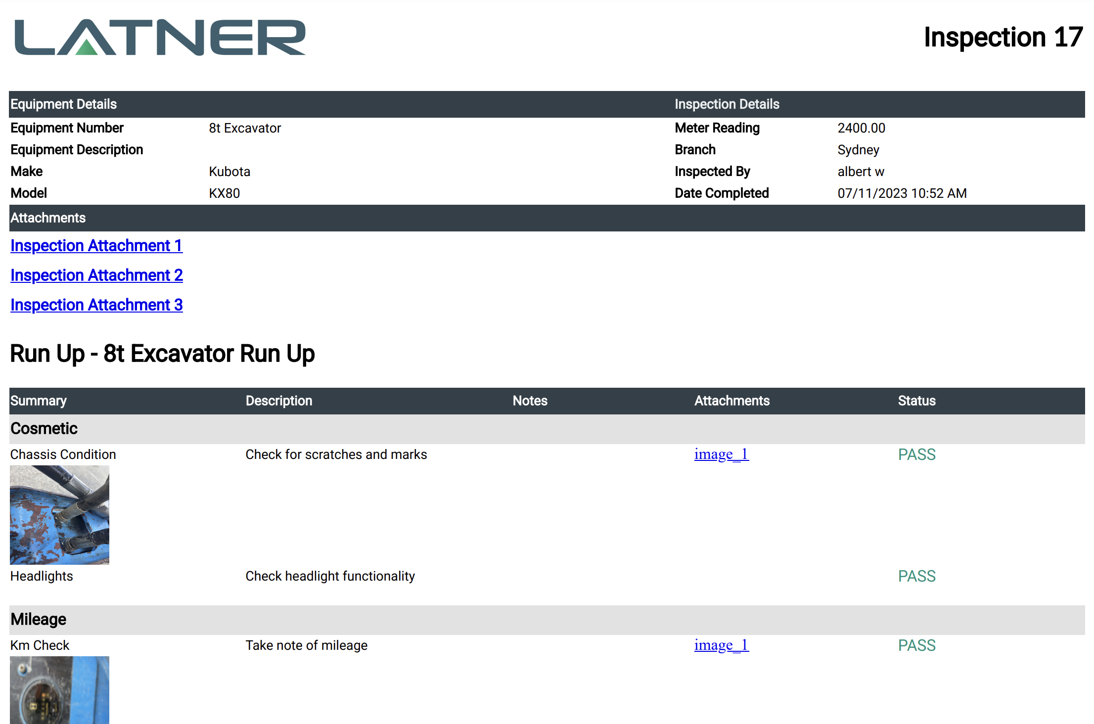
Task: Open image_1 link for Km Check
Action: coord(721,645)
